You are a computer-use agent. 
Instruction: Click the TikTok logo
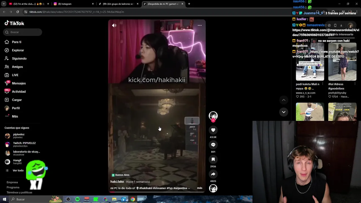[x=14, y=23]
